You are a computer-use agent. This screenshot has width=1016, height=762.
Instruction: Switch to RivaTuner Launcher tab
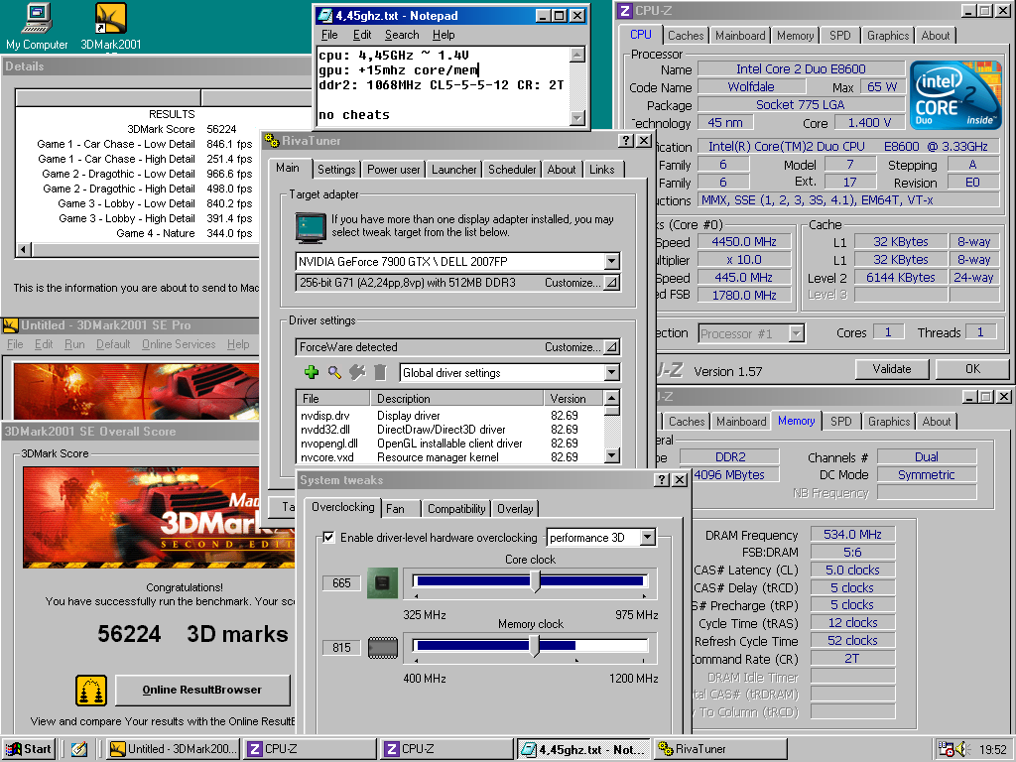click(x=453, y=169)
